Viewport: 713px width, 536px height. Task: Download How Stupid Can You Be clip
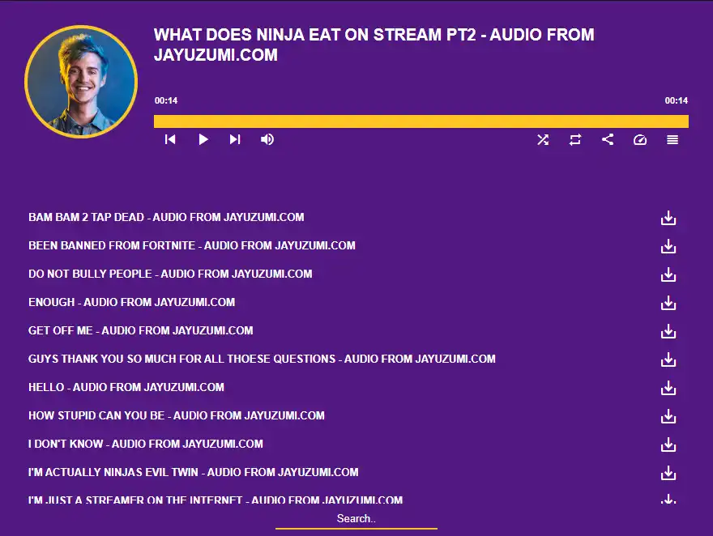[x=668, y=416]
